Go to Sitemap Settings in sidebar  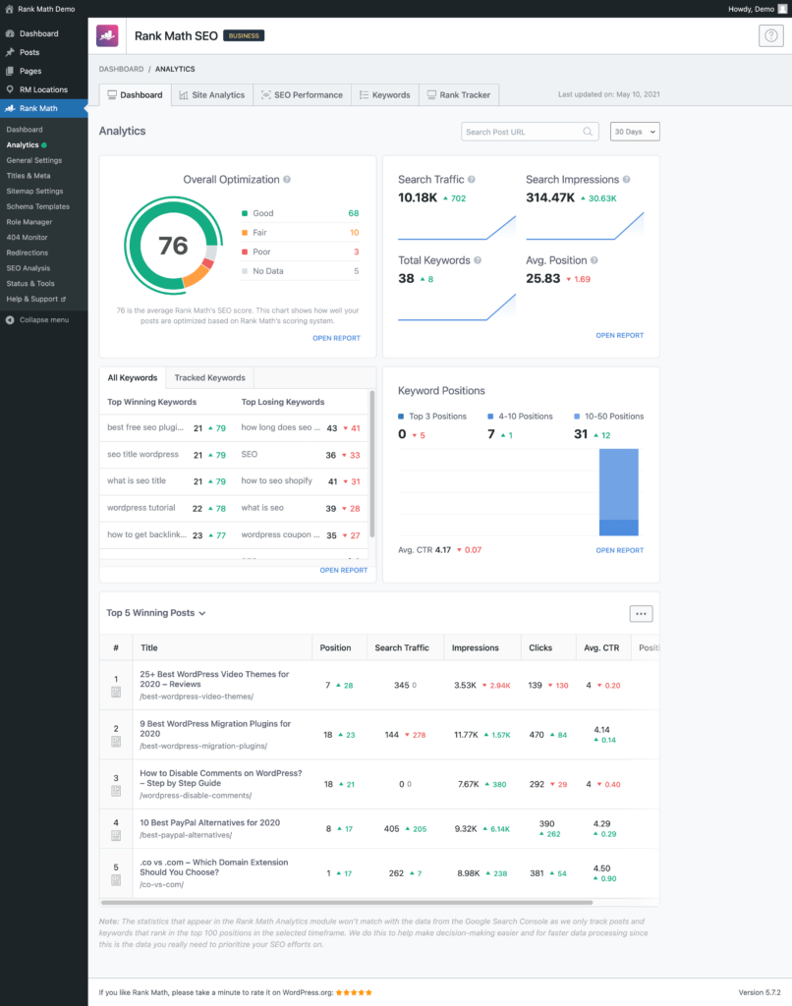[x=34, y=192]
